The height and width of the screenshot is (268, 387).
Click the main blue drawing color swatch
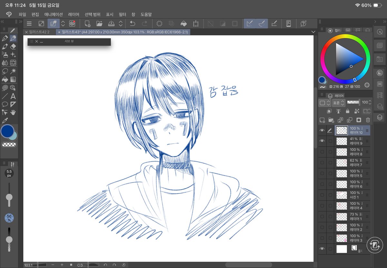[x=7, y=131]
